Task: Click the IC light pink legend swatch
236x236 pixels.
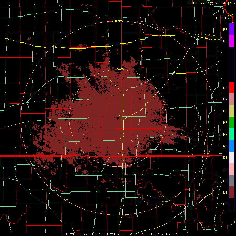Action: pyautogui.click(x=232, y=169)
